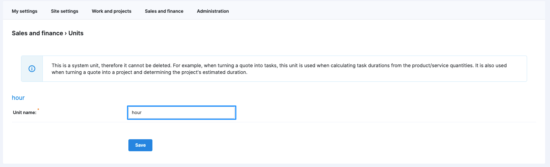Viewport: 550px width, 167px height.
Task: Select the blue hour section heading
Action: click(18, 98)
